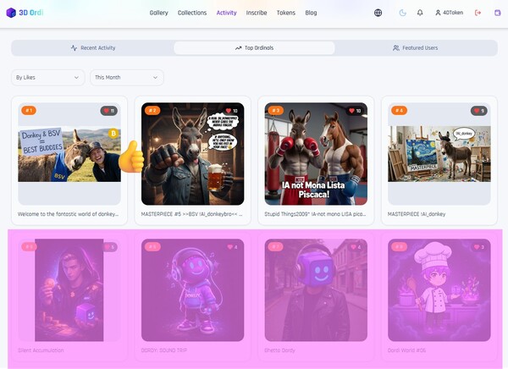Screen dimensions: 508x369
Task: Click the heart on #4 ordinal
Action: click(477, 111)
